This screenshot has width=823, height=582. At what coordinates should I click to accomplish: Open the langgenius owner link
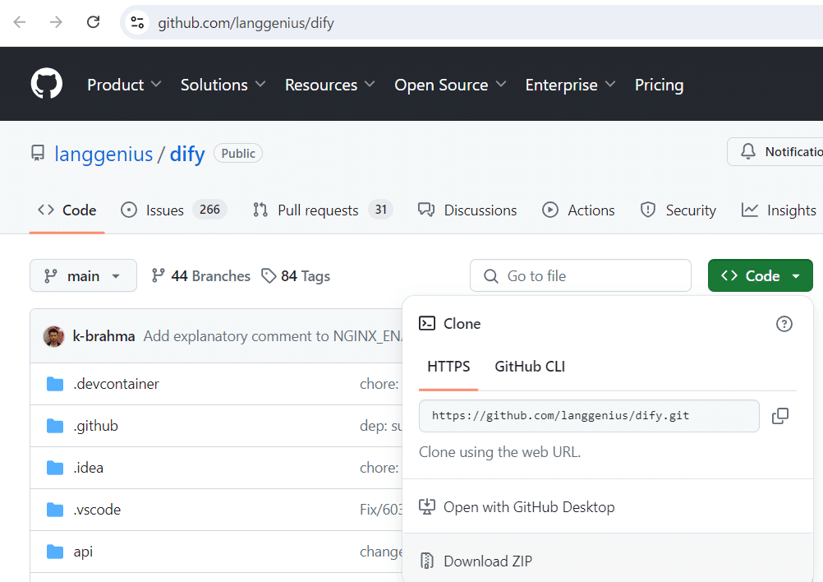103,154
